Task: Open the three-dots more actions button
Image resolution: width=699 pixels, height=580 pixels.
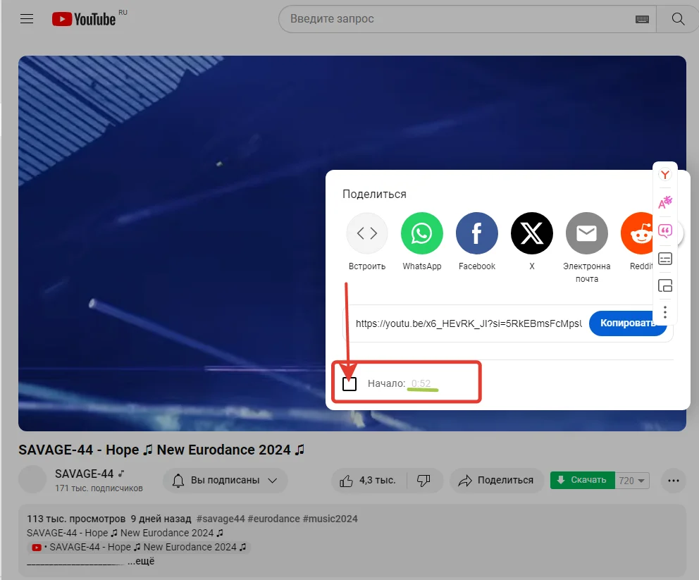Action: 673,480
